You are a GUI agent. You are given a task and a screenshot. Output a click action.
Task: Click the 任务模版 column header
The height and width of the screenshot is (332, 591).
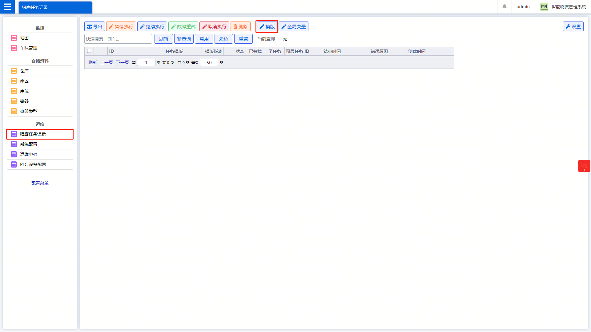click(x=183, y=51)
